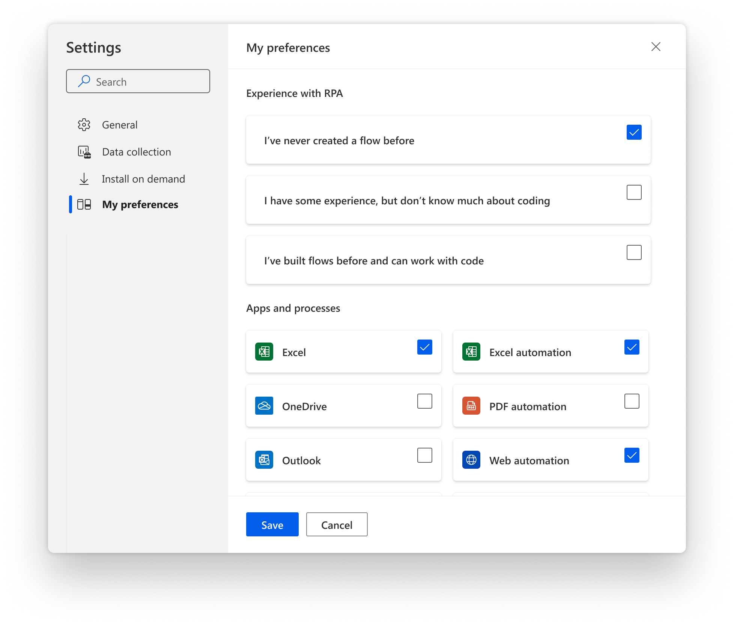734x625 pixels.
Task: Click the My preferences panel icon
Action: (84, 204)
